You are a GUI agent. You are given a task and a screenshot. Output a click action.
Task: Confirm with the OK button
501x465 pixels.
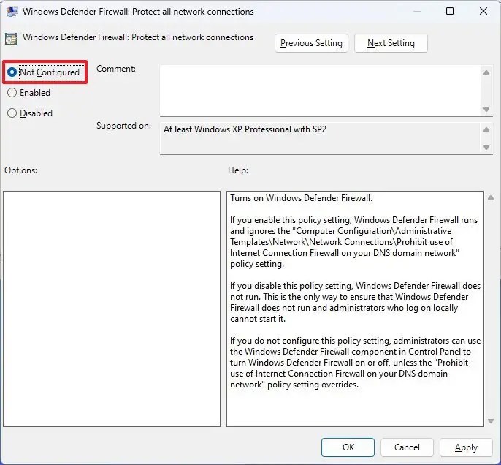point(348,447)
